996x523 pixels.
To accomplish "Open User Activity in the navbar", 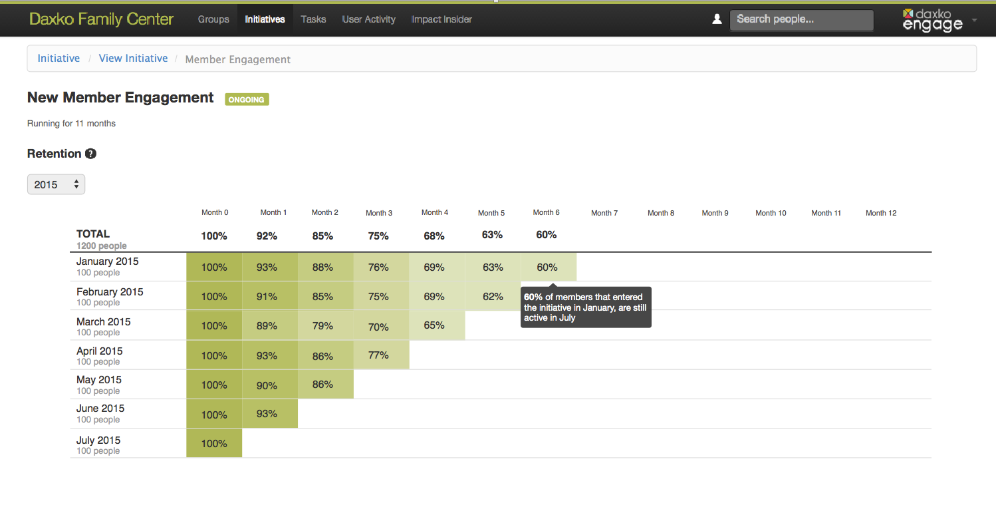I will pyautogui.click(x=369, y=19).
